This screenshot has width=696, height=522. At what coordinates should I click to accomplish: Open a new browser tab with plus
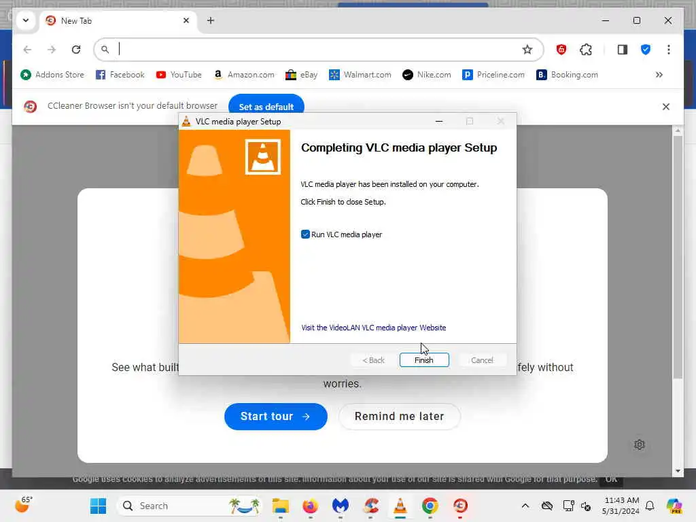211,20
